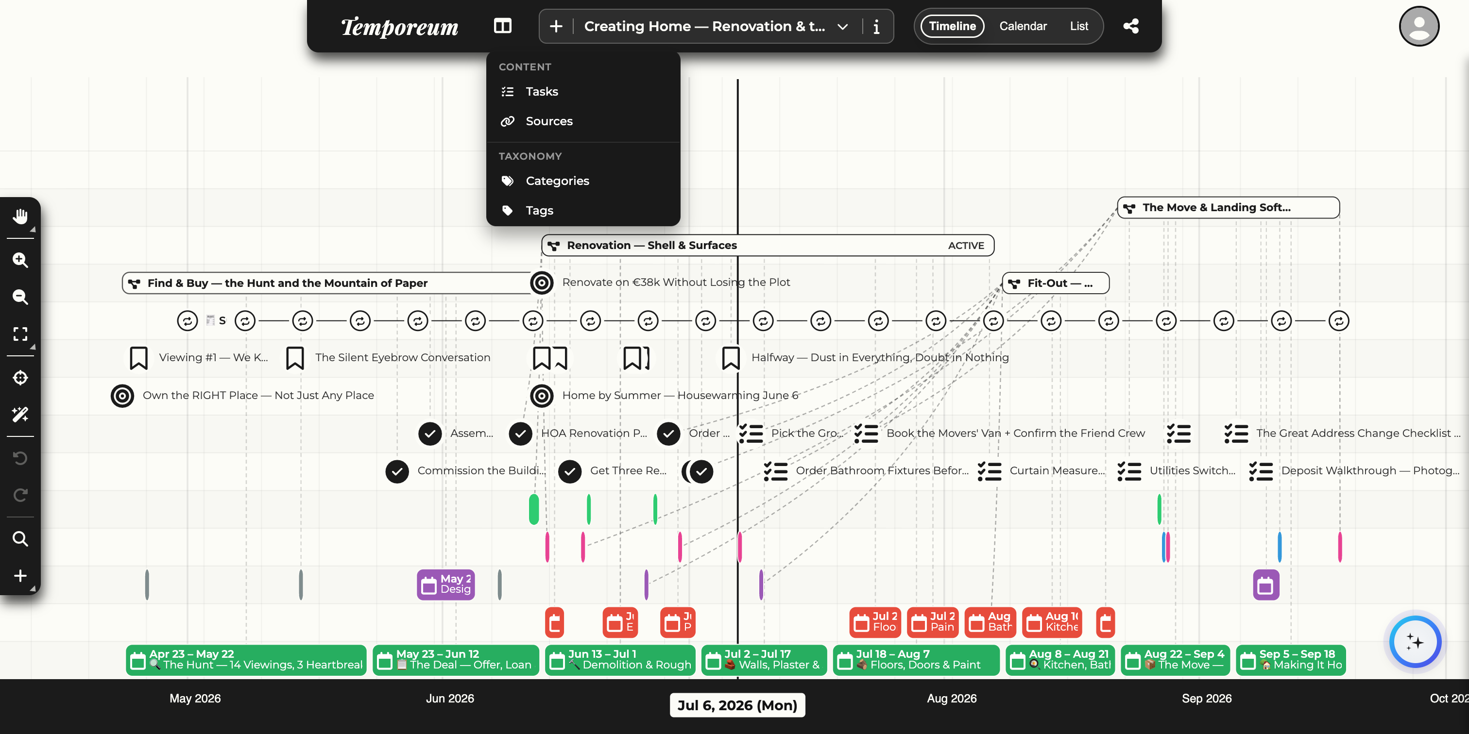Click the share icon in top bar

pos(1131,26)
